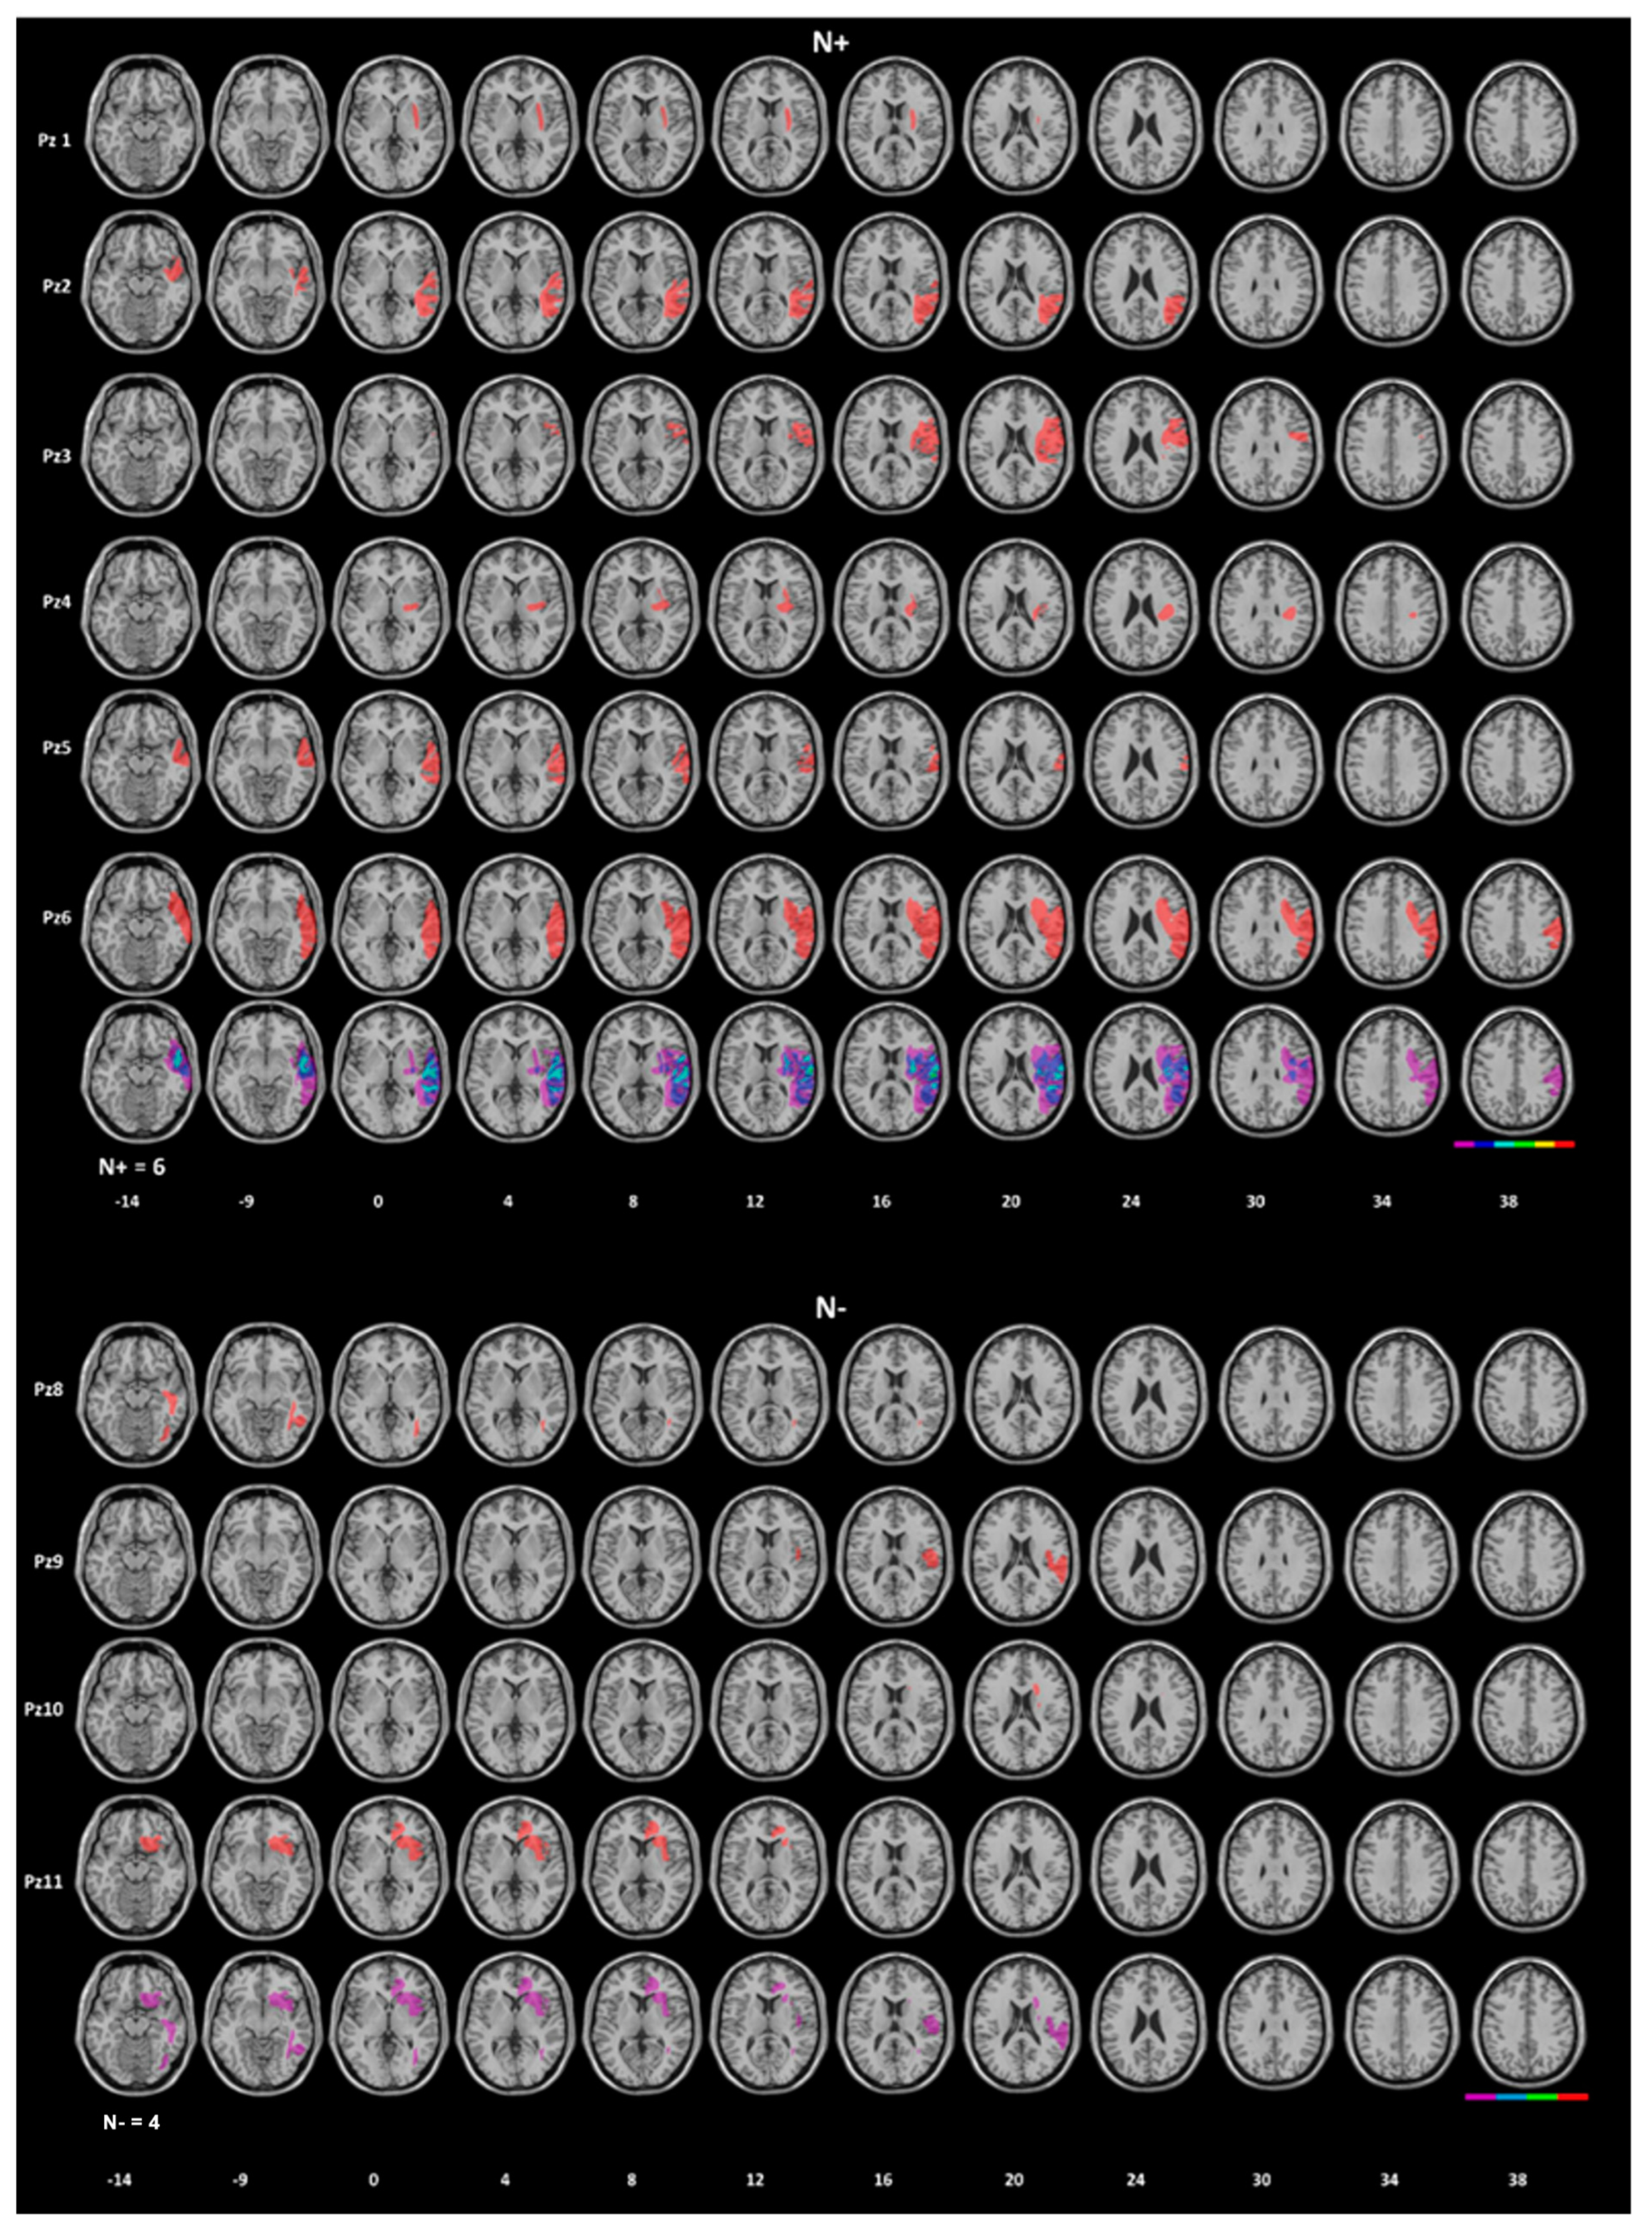The width and height of the screenshot is (1652, 2230).
Task: Click slice coordinate -14 under N+ panel
Action: click(x=127, y=1202)
